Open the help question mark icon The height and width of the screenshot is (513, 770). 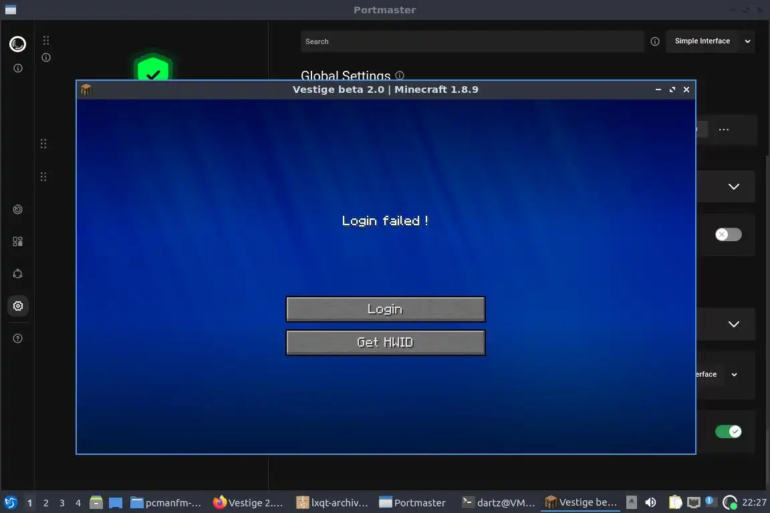point(17,338)
